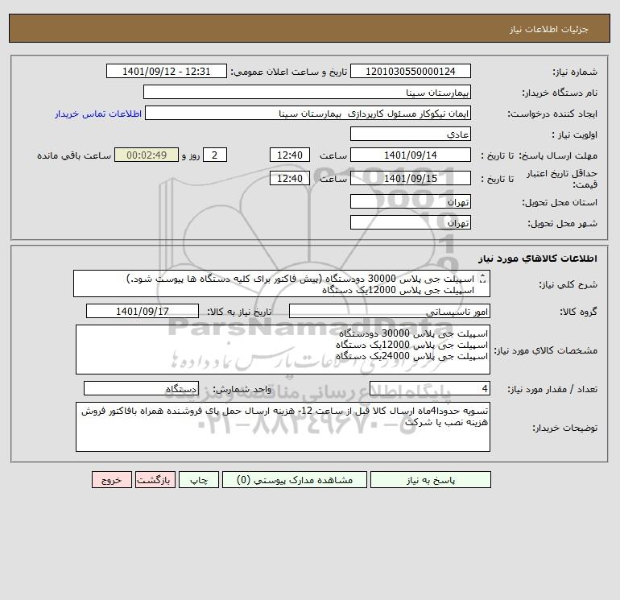Click the شماره نیاز label

575,72
